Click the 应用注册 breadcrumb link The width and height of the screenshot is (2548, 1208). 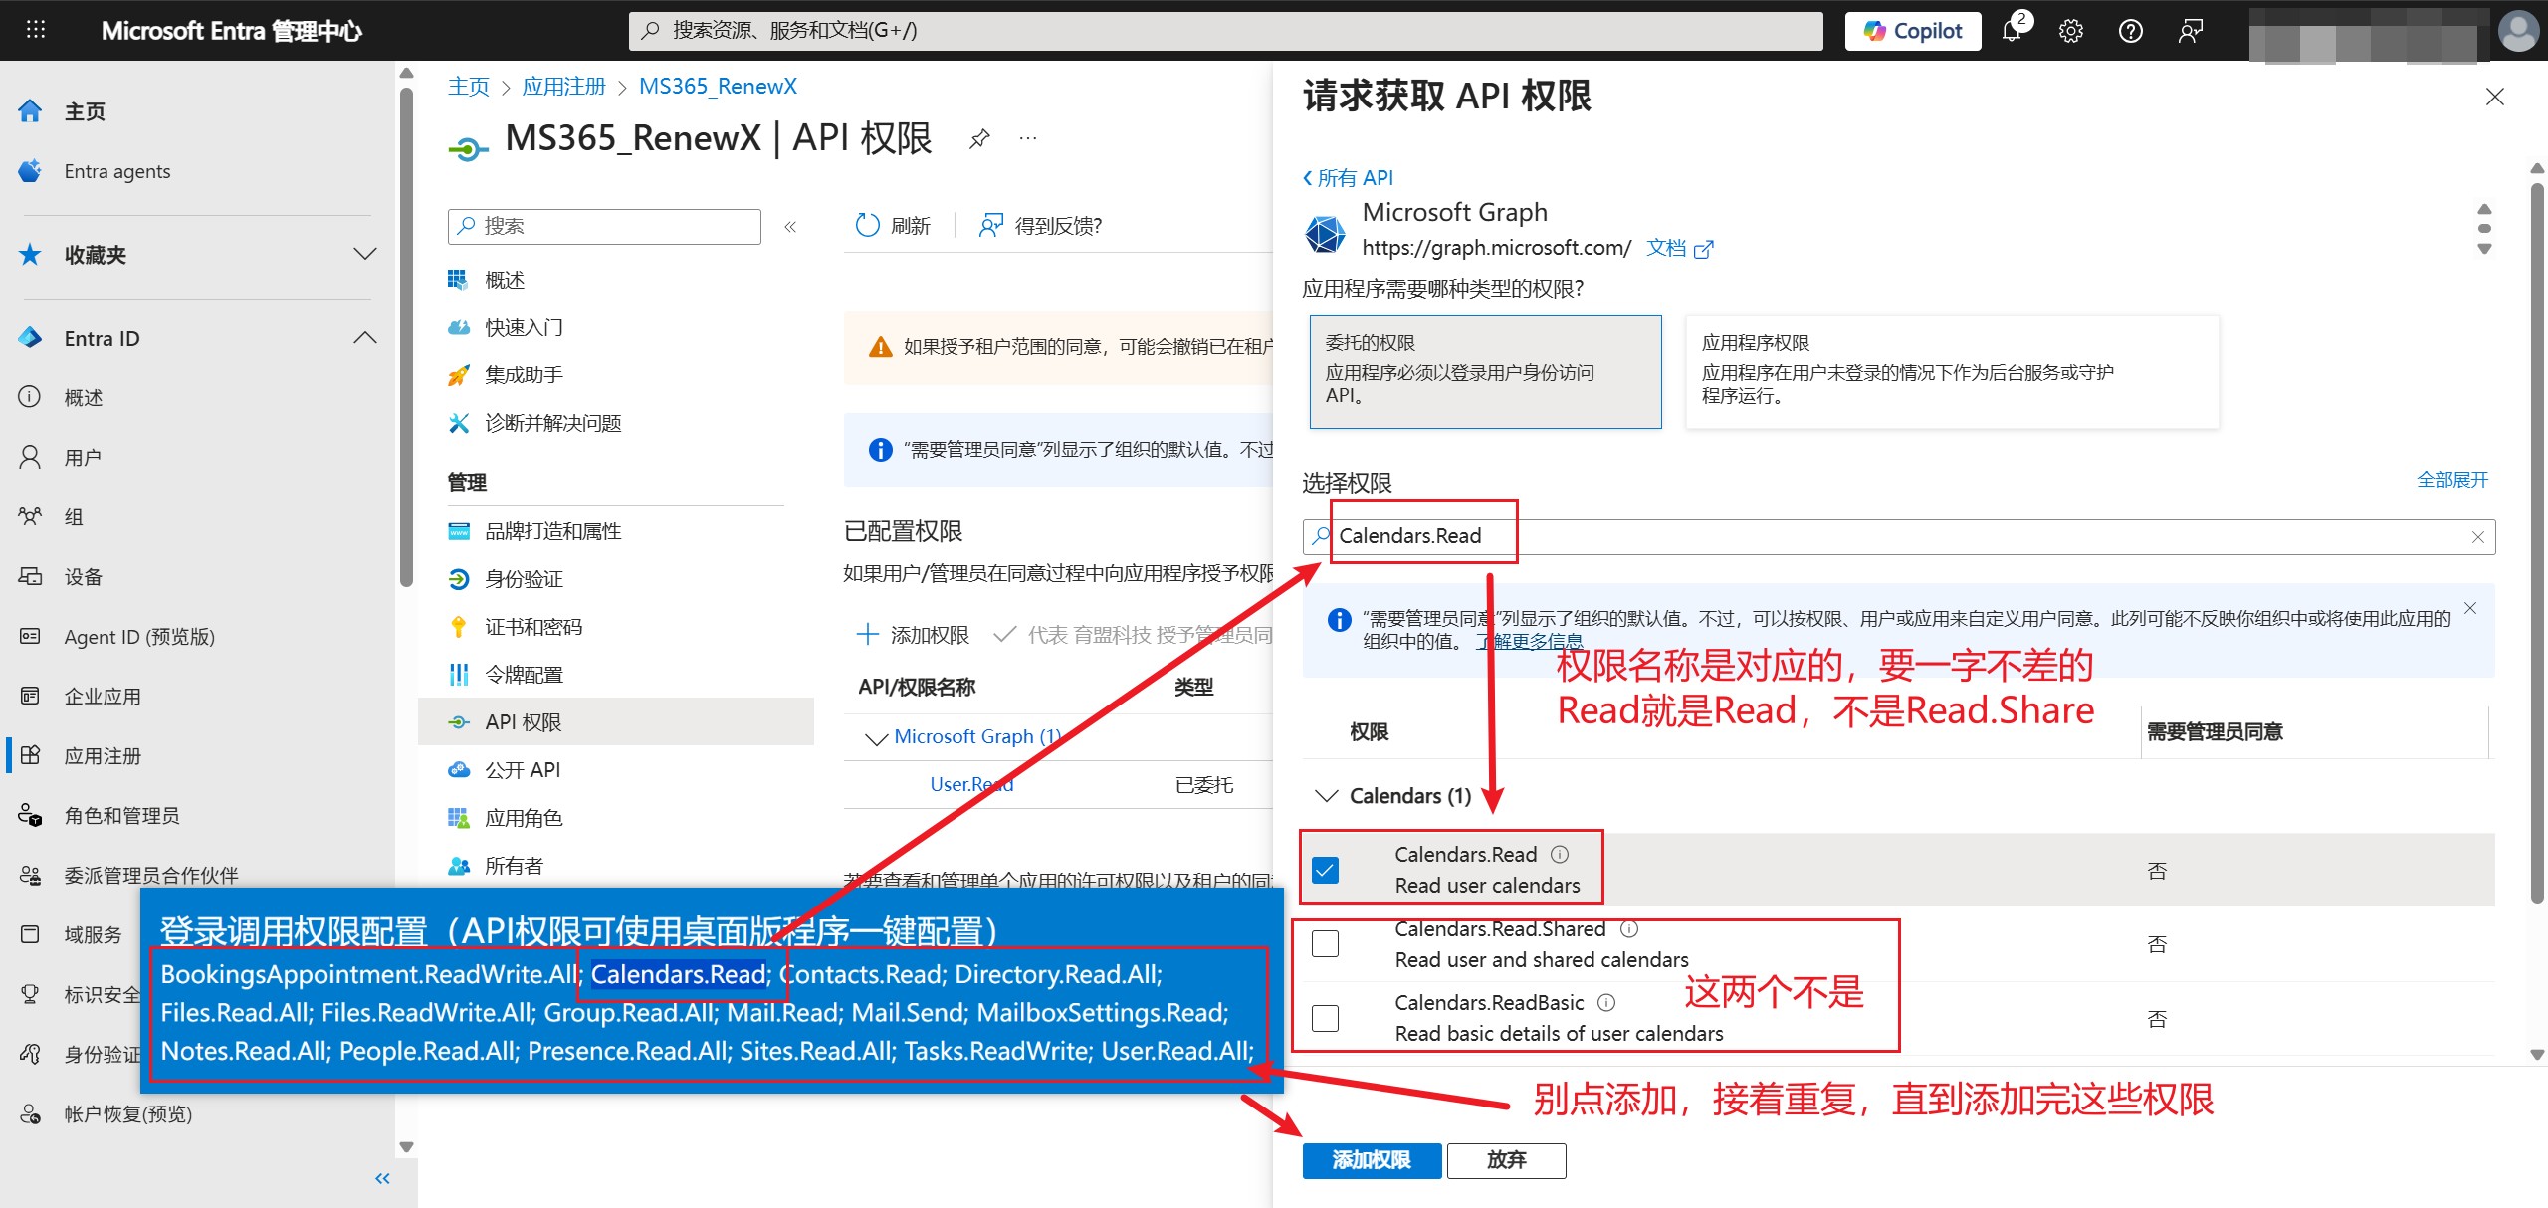coord(563,87)
